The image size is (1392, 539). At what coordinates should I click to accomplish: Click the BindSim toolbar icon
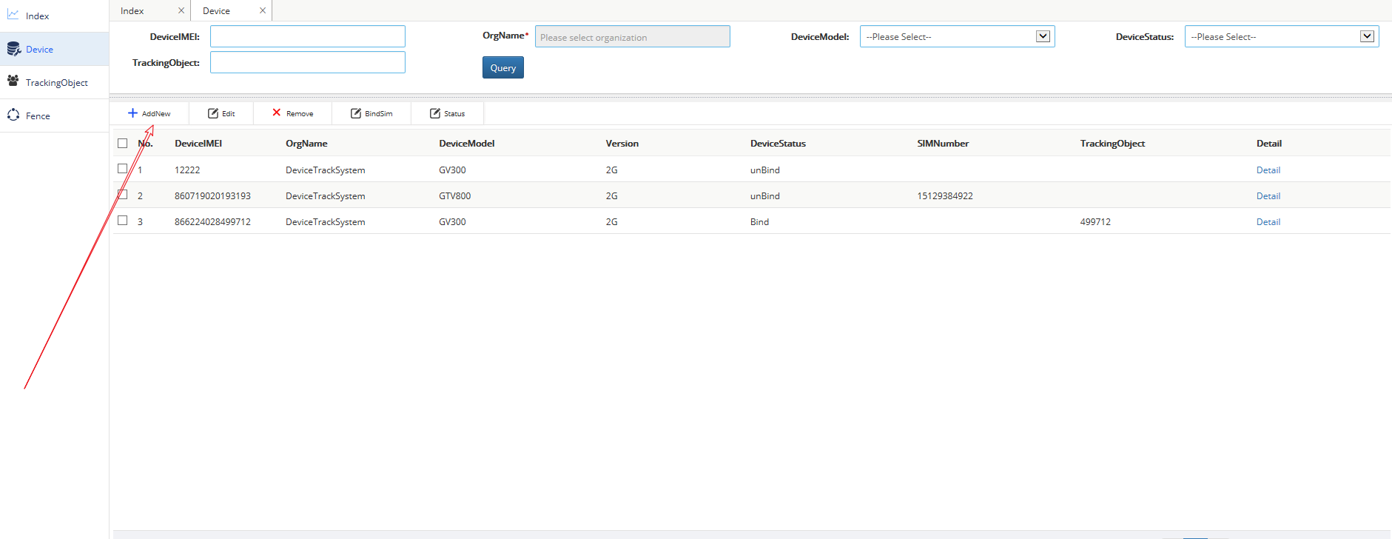[356, 113]
